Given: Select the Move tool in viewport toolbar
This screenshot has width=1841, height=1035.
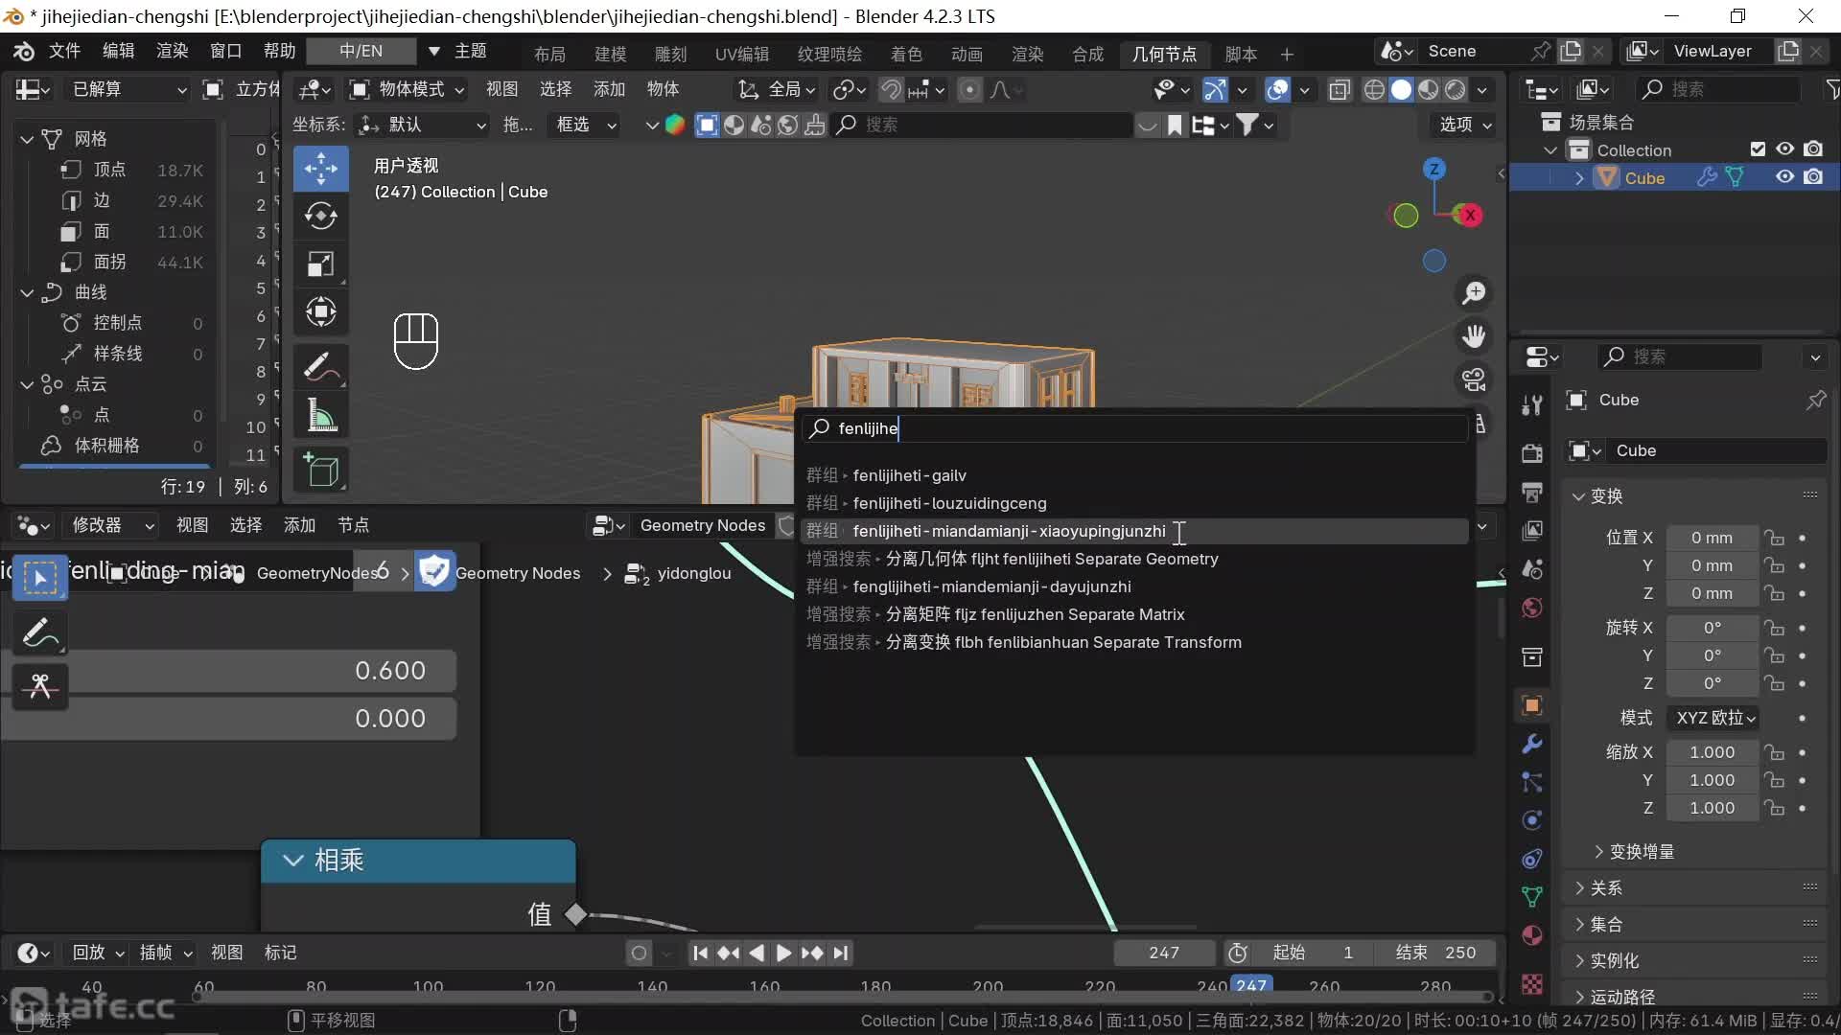Looking at the screenshot, I should pyautogui.click(x=320, y=169).
